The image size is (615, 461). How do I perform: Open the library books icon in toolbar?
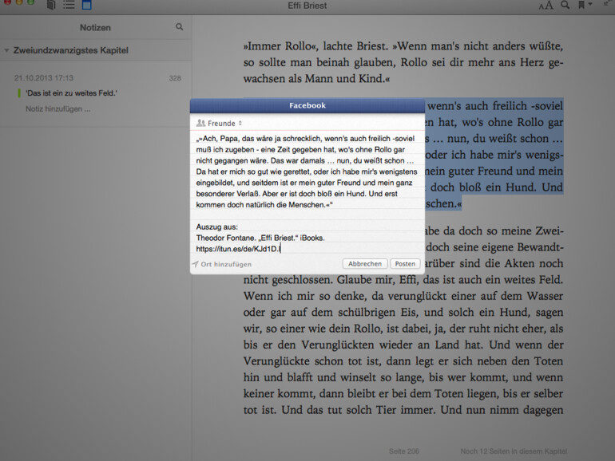point(51,5)
